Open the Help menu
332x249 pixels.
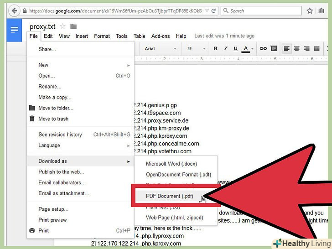pyautogui.click(x=181, y=36)
